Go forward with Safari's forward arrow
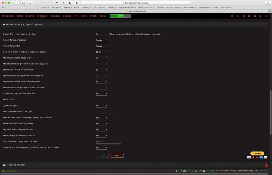This screenshot has height=175, width=272. 17,3
